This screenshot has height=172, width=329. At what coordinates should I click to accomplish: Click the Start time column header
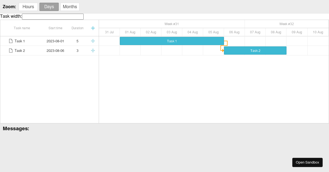[55, 28]
